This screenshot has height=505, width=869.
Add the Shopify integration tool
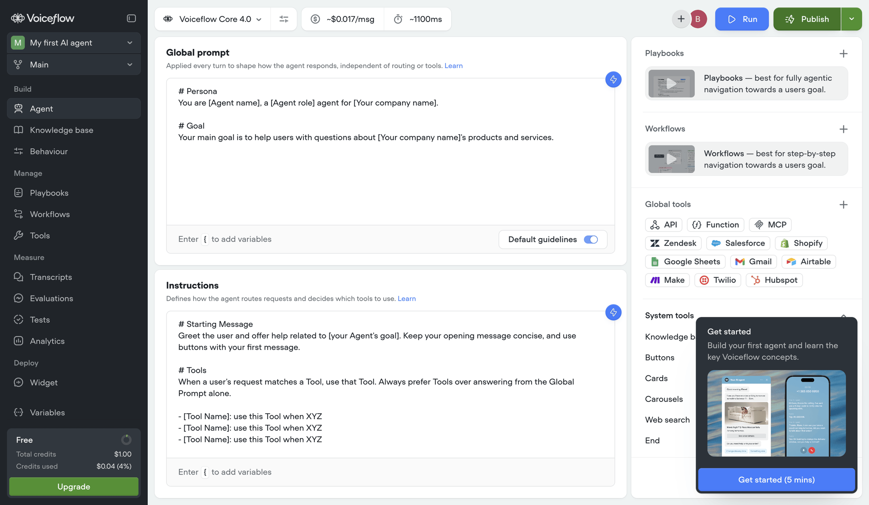coord(801,243)
